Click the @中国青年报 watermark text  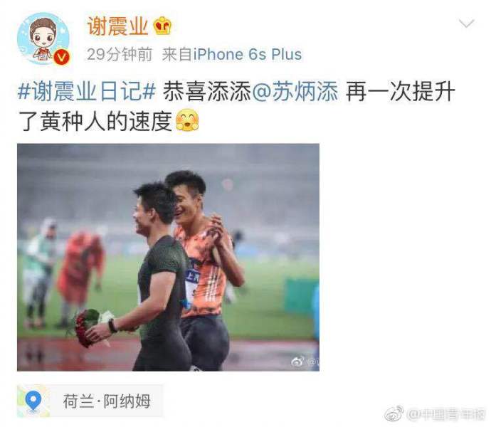446,414
